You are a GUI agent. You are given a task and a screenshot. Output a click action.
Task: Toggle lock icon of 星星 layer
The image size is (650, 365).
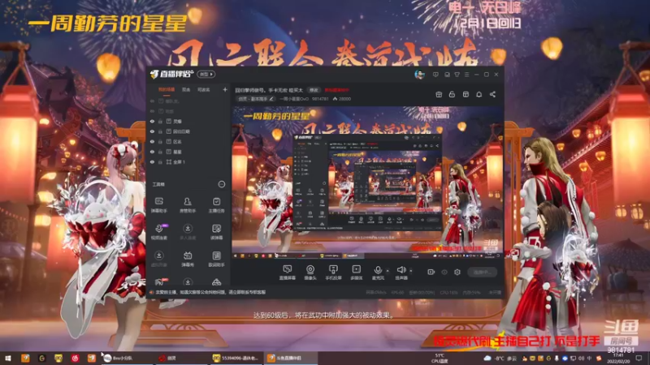tap(160, 152)
